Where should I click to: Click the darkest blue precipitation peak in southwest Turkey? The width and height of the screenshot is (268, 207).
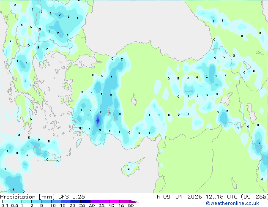[98, 120]
